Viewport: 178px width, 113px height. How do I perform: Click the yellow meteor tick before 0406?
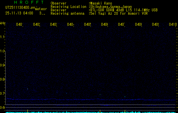[100, 111]
